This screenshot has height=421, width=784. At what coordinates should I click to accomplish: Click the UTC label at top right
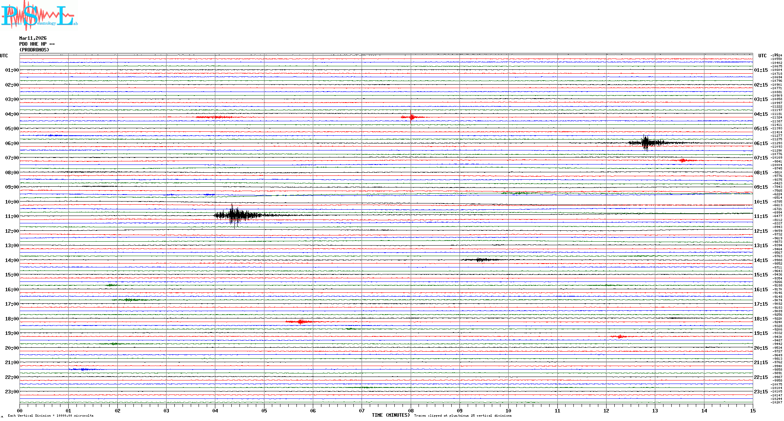point(762,56)
